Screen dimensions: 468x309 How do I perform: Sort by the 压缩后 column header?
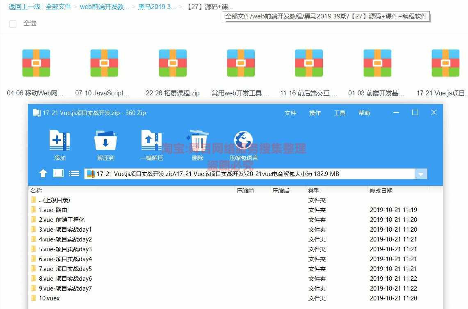tap(281, 191)
